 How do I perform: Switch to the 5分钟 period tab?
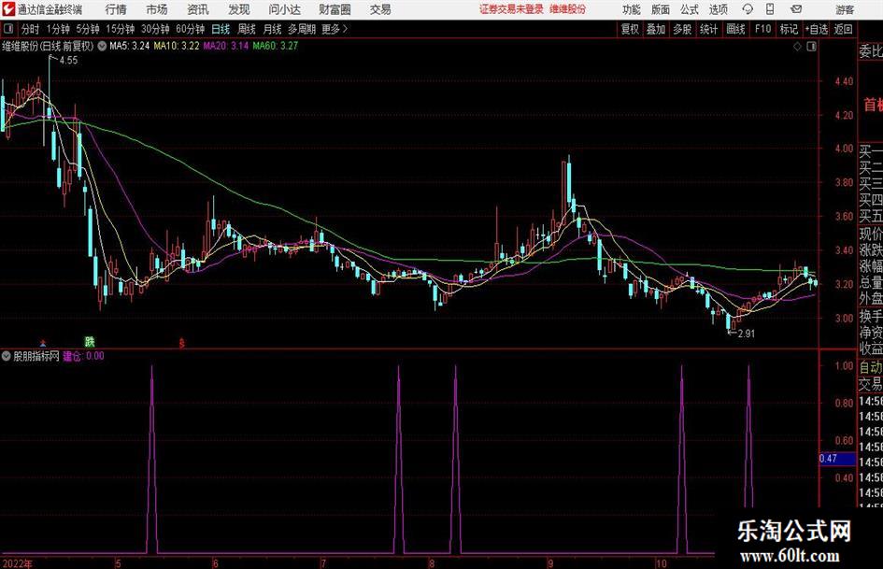coord(87,29)
